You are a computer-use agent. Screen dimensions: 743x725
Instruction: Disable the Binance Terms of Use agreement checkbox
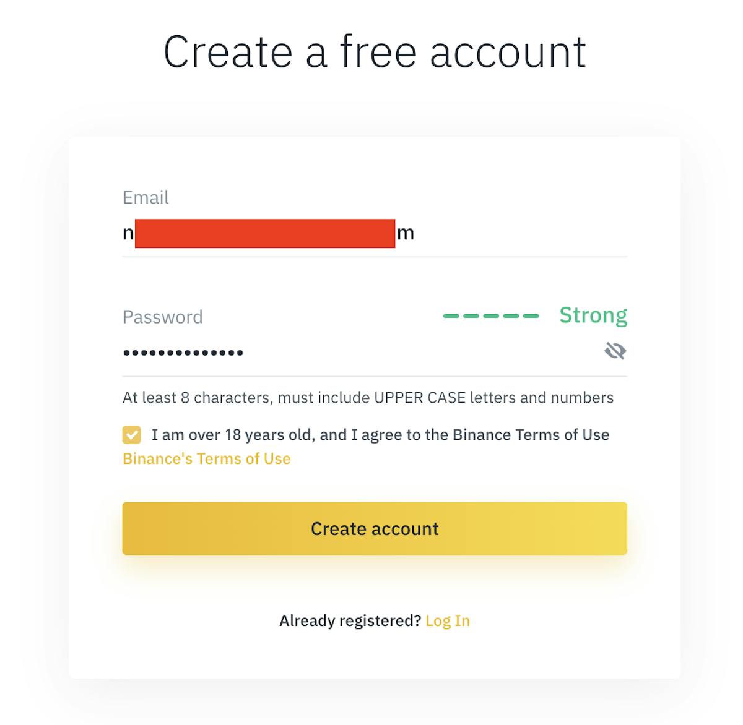(131, 435)
